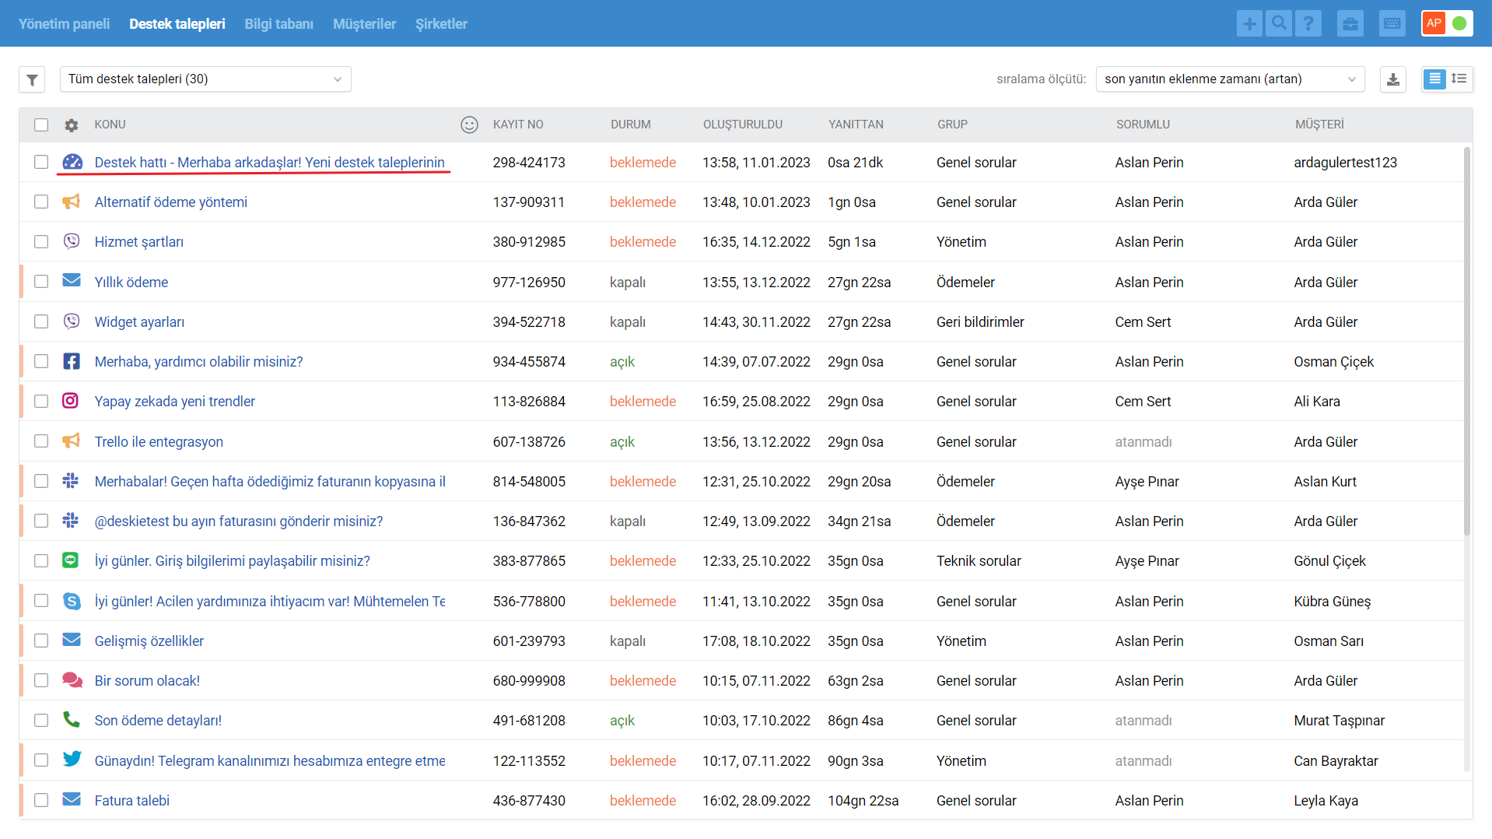The image size is (1492, 839).
Task: Click the plus icon to add ticket
Action: point(1249,23)
